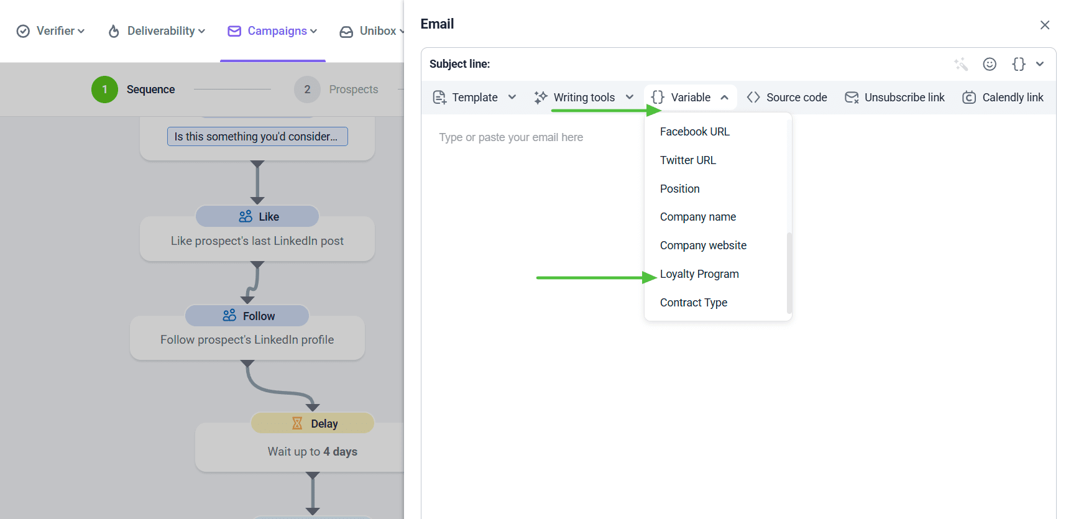
Task: Click the Variable list scrollbar
Action: pos(789,272)
